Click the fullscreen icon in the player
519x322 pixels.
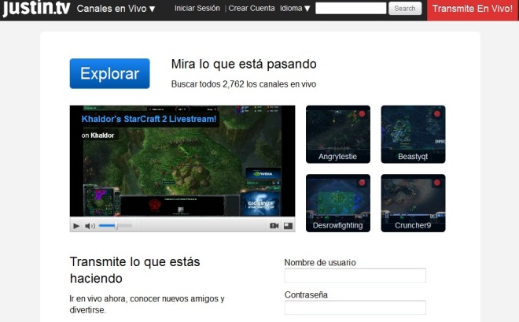tap(289, 226)
